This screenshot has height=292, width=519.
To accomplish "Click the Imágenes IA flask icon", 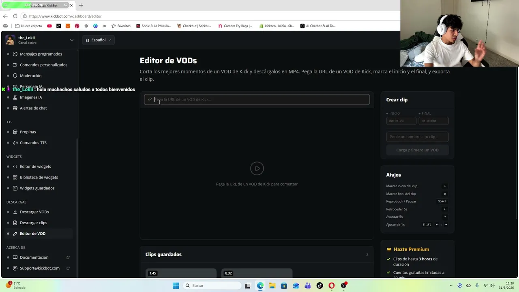I will 15,97.
